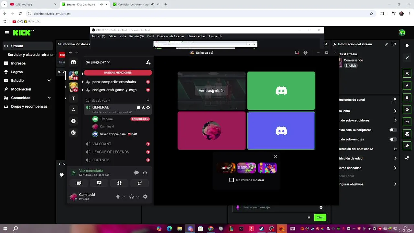Open the Vista menu in OBS

123,36
